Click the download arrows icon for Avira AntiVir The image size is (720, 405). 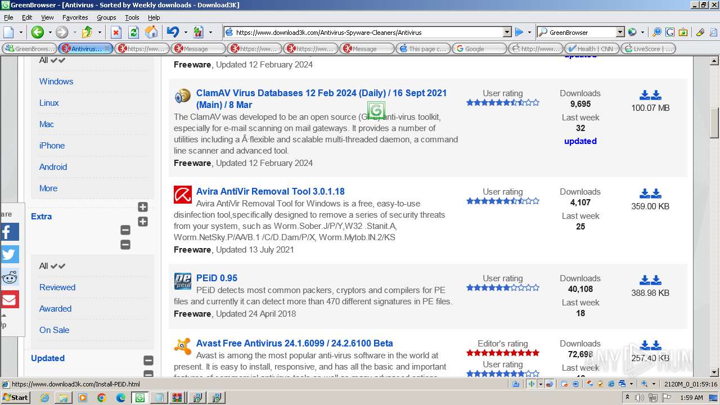[x=650, y=193]
